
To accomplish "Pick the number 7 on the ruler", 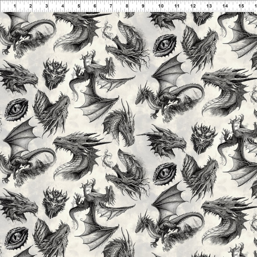I will [111, 6].
